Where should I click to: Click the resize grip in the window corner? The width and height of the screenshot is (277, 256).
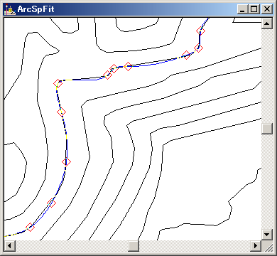click(267, 246)
